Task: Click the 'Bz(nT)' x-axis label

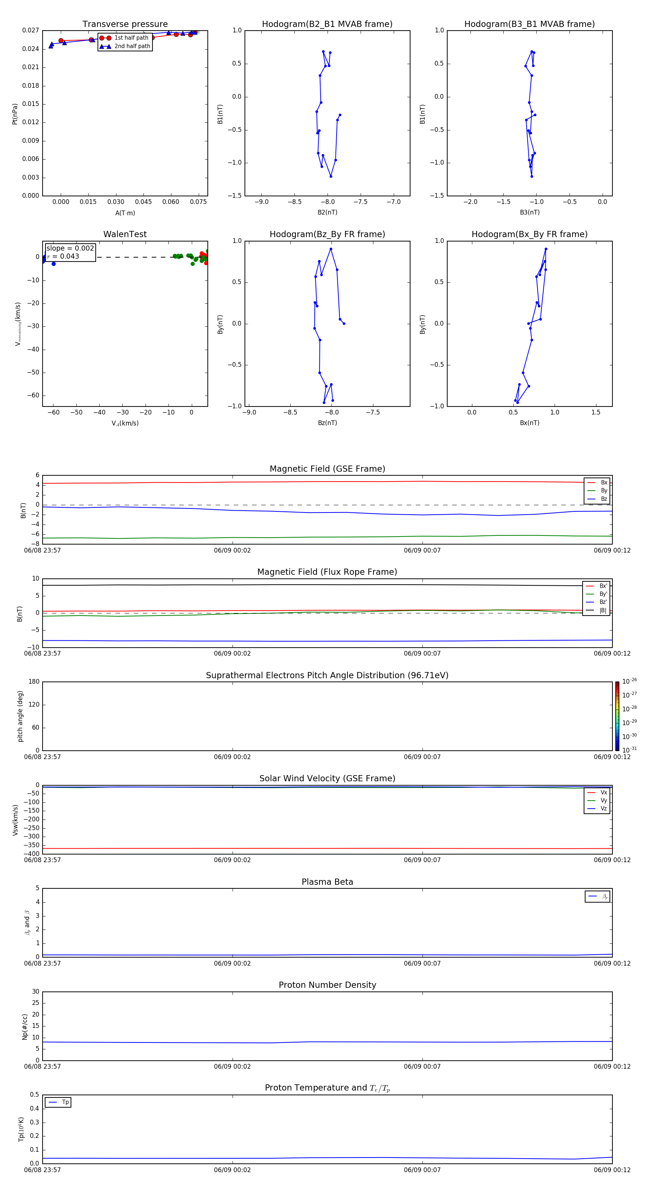Action: pyautogui.click(x=327, y=423)
